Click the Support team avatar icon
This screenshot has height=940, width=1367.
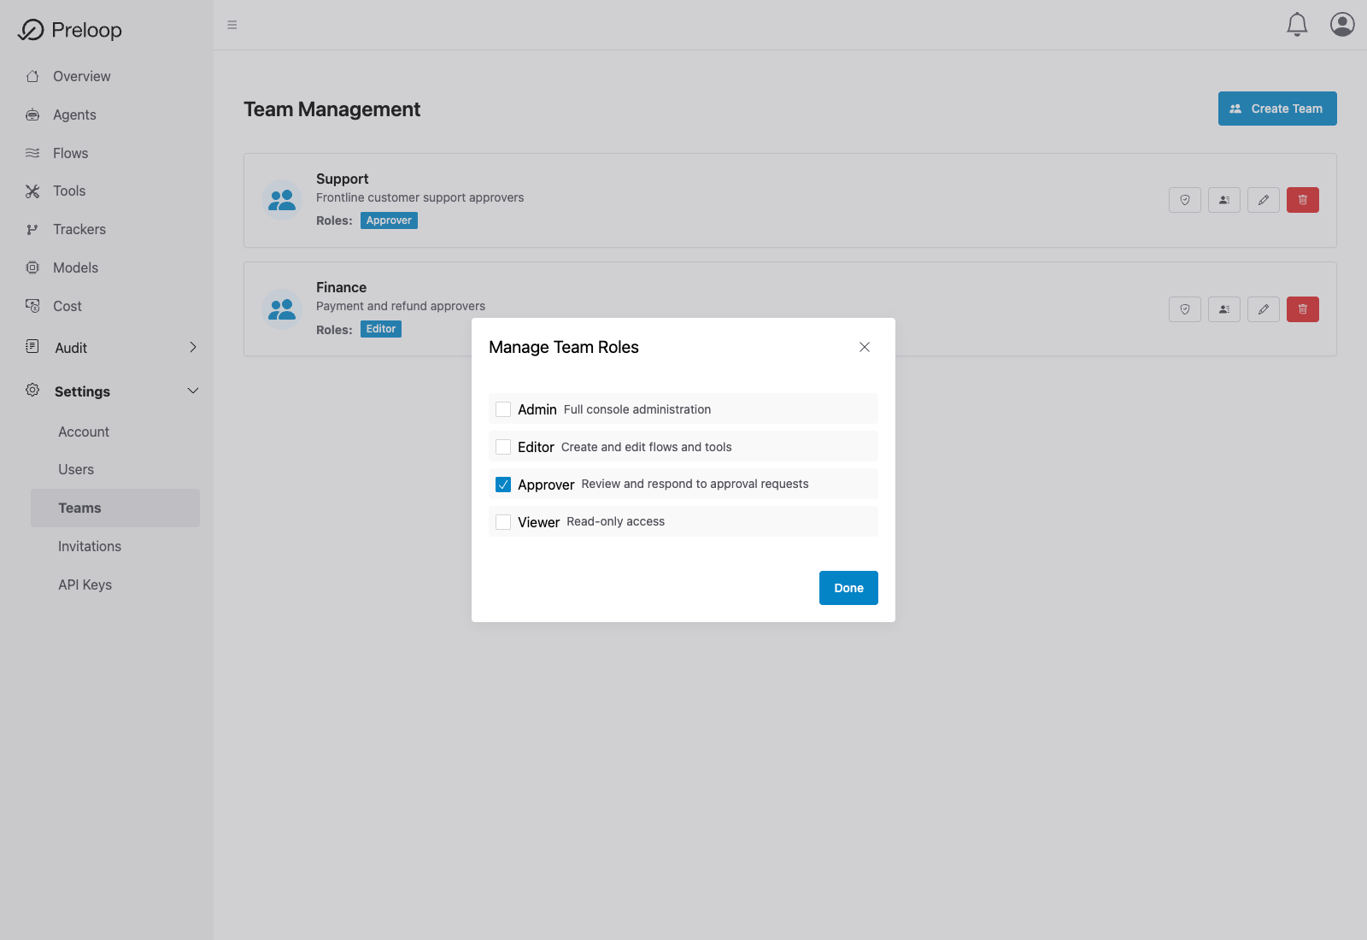coord(282,200)
